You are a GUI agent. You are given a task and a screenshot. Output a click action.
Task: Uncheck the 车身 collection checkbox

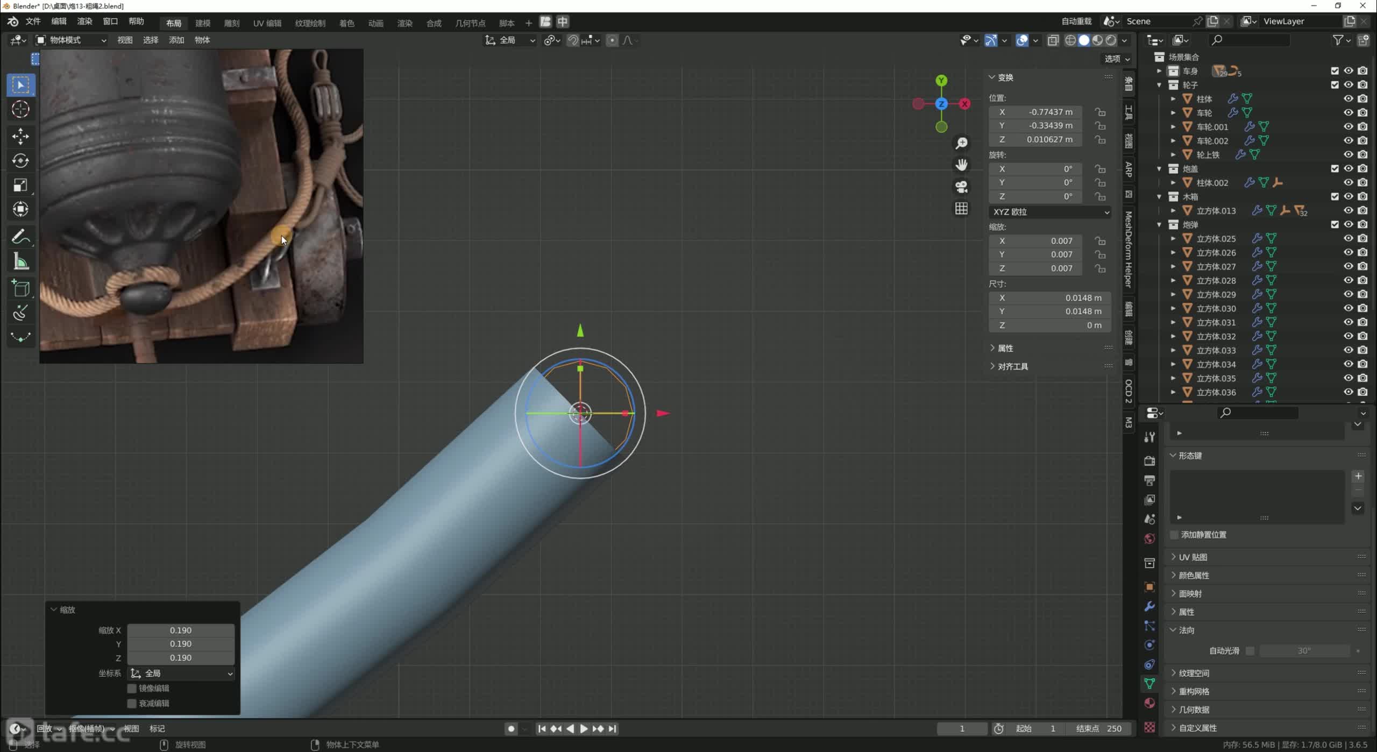pyautogui.click(x=1335, y=71)
